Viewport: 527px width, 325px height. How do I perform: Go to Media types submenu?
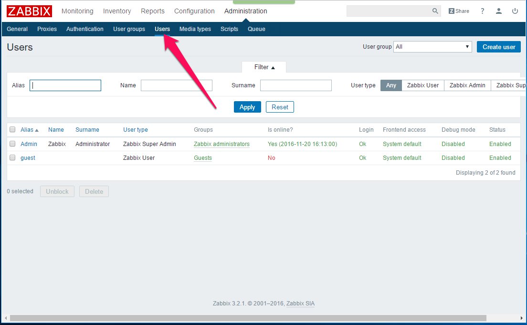(195, 29)
